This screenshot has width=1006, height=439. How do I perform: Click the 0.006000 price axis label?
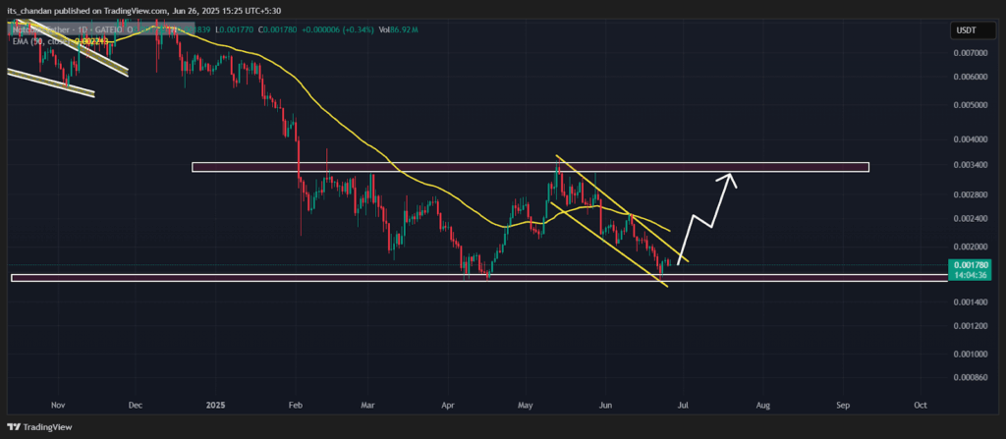[970, 77]
